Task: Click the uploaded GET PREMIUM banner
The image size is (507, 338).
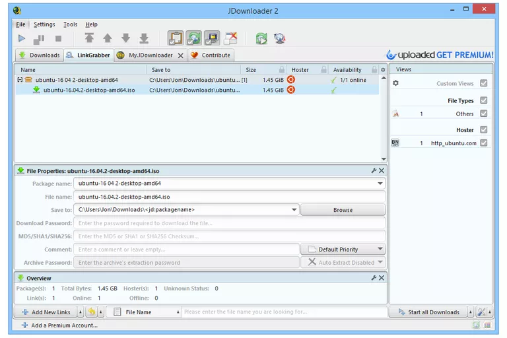Action: pos(440,55)
